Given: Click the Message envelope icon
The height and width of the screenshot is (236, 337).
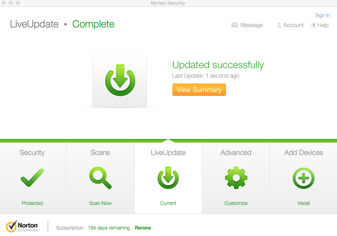Looking at the screenshot, I should (235, 25).
